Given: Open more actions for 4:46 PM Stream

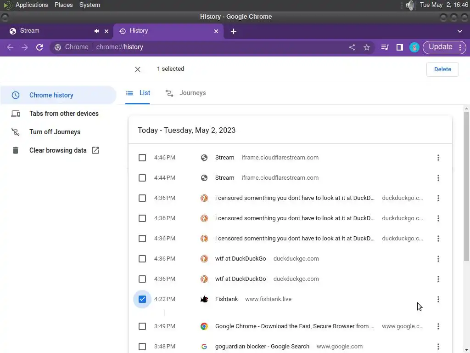Looking at the screenshot, I should 438,158.
